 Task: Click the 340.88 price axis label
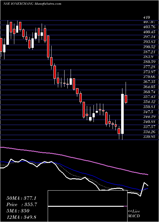149,121
